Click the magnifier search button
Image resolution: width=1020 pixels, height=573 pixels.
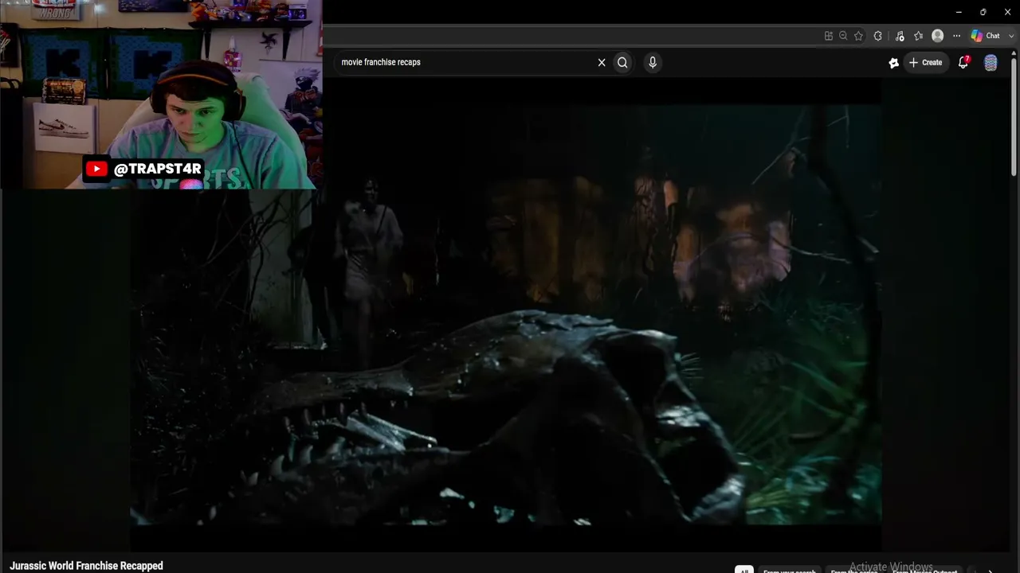(622, 62)
